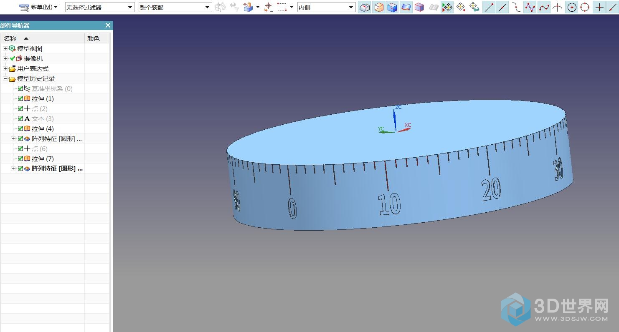Toggle the Point on Curve snap icon
The height and width of the screenshot is (332, 619).
tap(613, 7)
